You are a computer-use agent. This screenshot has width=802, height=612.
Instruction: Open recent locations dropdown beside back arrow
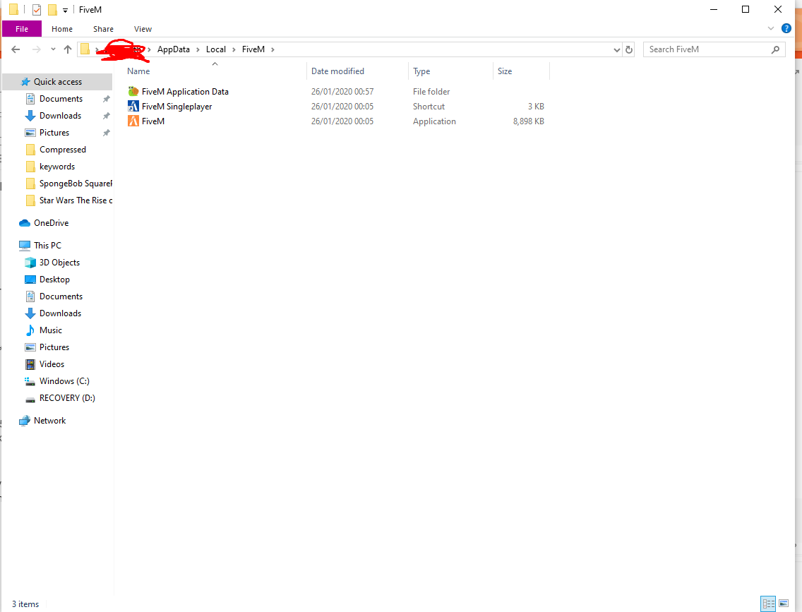click(52, 49)
